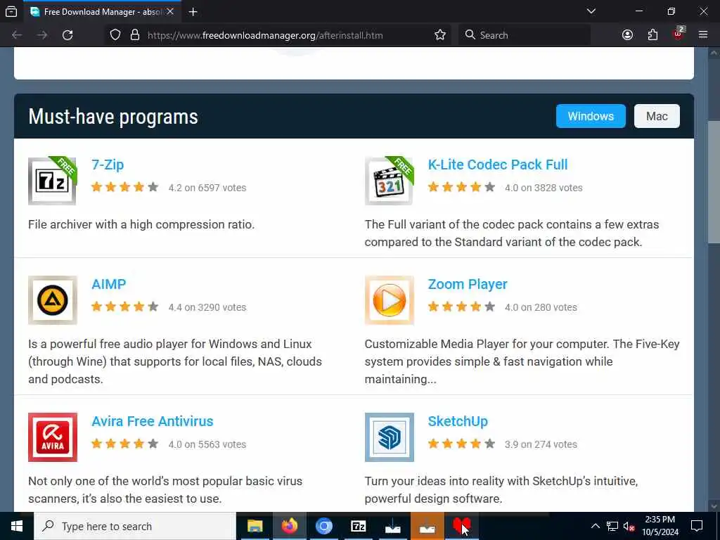
Task: Open the notification center icon
Action: point(697,526)
